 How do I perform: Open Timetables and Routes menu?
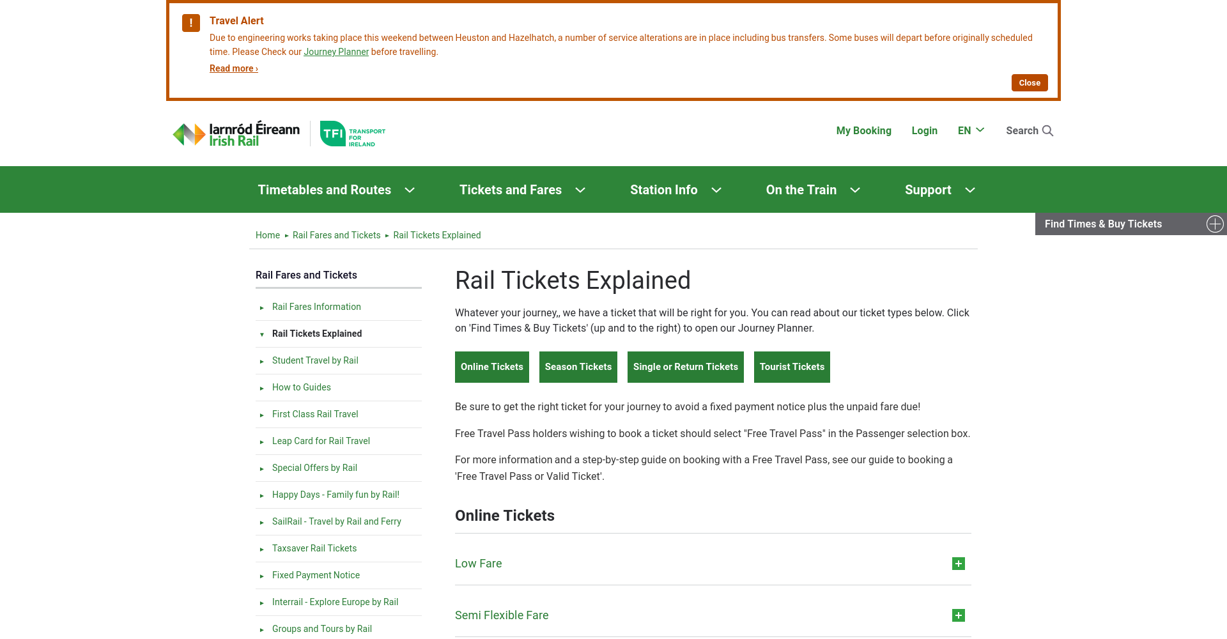(336, 190)
